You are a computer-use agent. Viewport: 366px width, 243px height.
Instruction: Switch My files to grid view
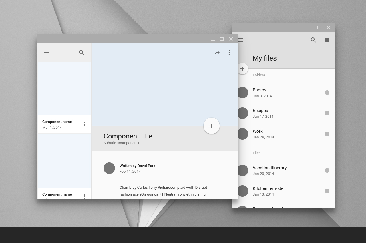(x=327, y=40)
